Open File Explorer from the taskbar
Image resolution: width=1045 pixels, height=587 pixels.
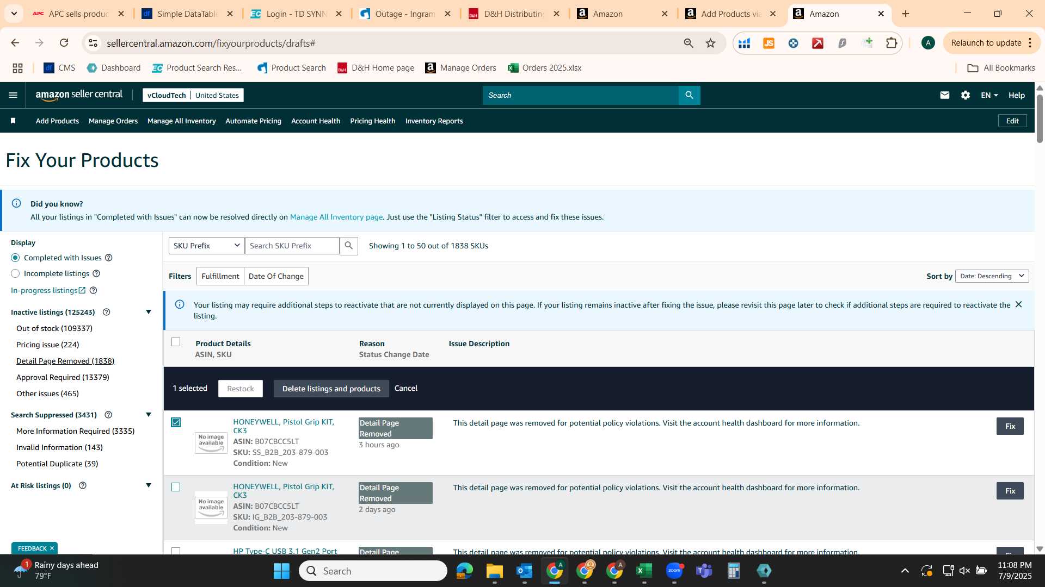(494, 571)
